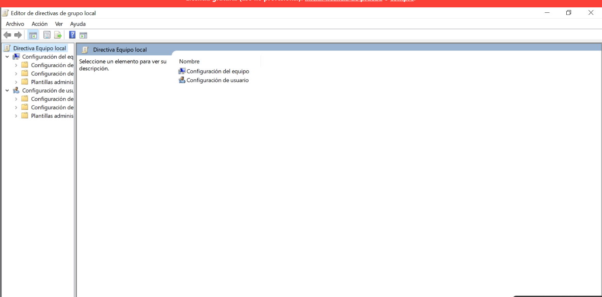The image size is (602, 297).
Task: Expand Plantillas administrativas under Configuración de usuario
Action: point(16,116)
